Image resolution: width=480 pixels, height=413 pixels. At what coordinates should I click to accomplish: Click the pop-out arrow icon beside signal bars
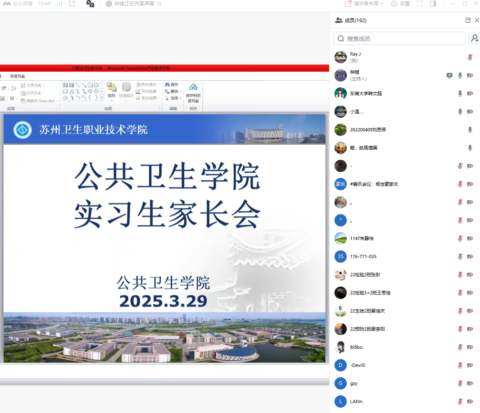tap(72, 4)
